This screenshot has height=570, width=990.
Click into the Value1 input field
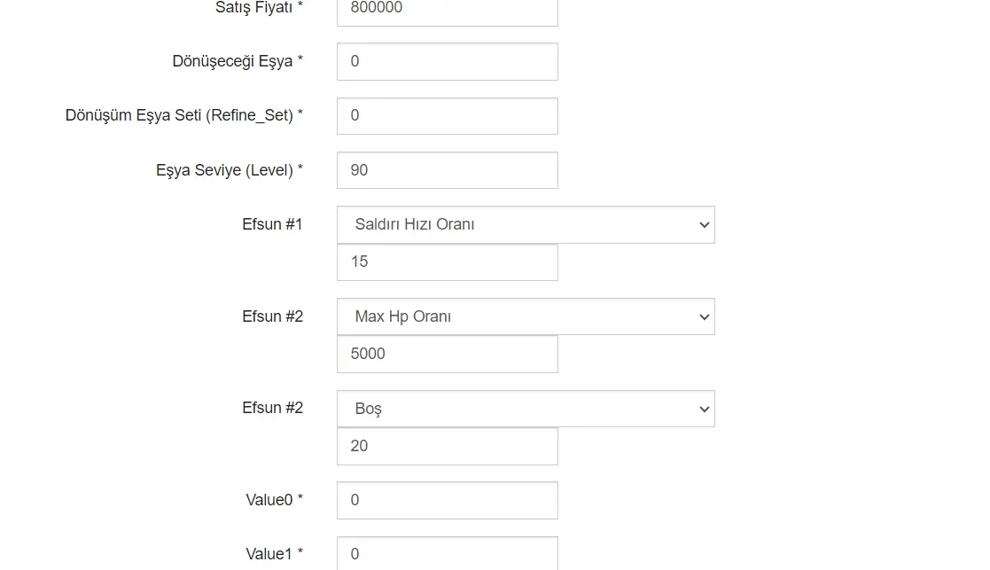447,554
